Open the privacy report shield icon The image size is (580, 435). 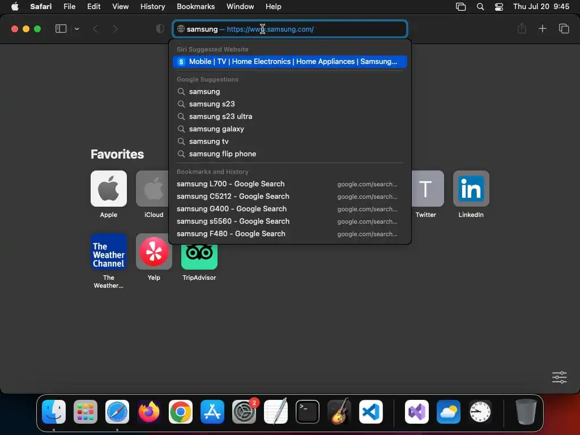click(x=160, y=29)
